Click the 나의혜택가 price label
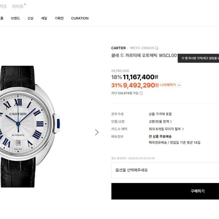 [168, 85]
